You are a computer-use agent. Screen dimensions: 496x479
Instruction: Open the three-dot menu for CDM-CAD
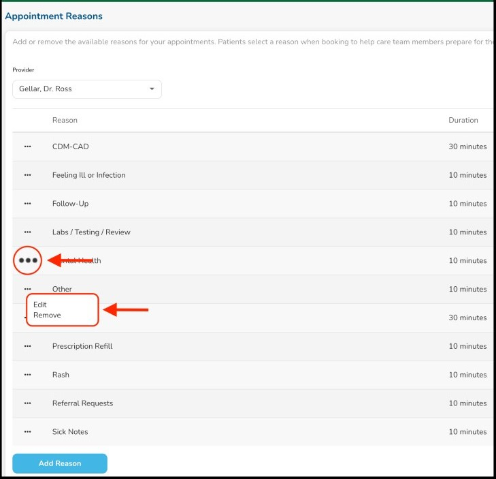coord(28,146)
